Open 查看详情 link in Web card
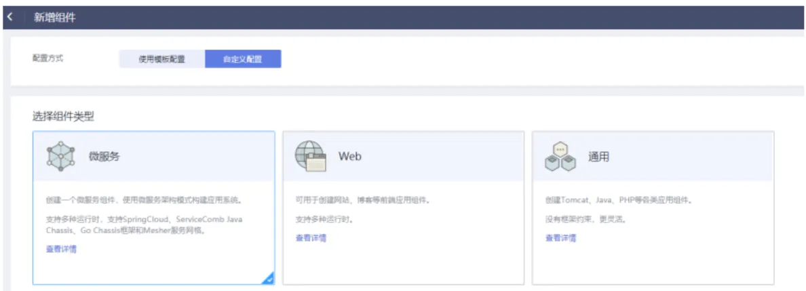806x291 pixels. [x=311, y=237]
